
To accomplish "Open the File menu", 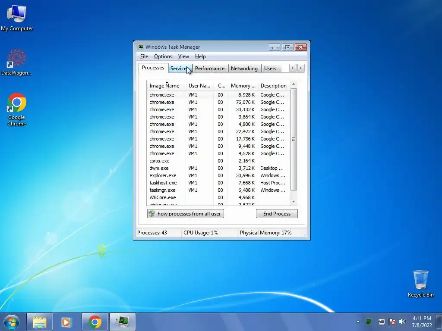I will (x=144, y=56).
